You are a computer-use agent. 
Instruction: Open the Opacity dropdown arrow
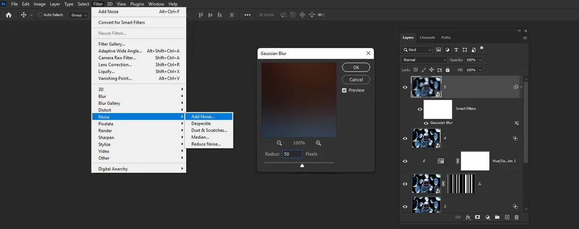[x=480, y=60]
